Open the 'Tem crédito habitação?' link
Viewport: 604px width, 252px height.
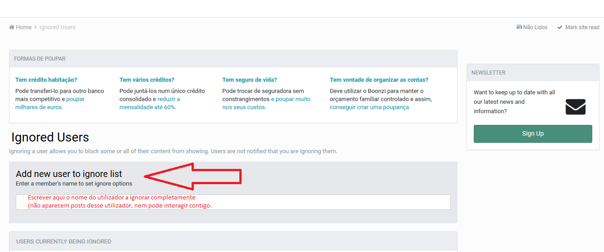pos(46,80)
